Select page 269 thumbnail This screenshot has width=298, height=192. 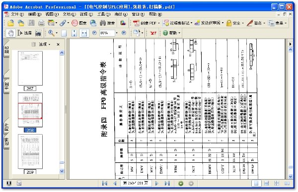[30, 151]
